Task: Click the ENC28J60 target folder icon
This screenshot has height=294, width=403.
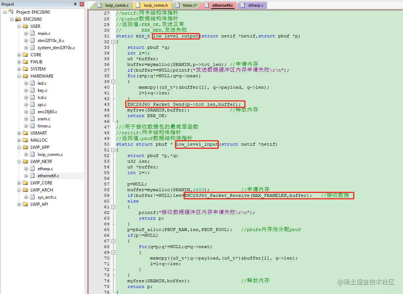Action: 18,19
